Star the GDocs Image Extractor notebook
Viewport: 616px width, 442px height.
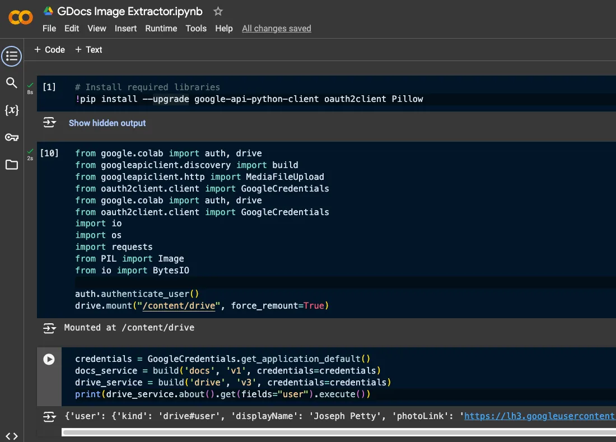pos(218,12)
